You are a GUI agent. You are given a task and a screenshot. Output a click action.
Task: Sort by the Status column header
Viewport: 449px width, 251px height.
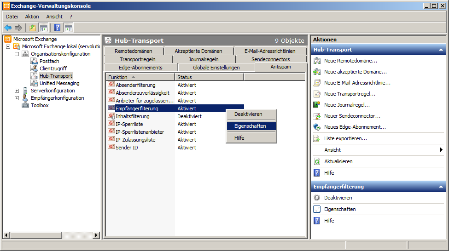pyautogui.click(x=210, y=77)
